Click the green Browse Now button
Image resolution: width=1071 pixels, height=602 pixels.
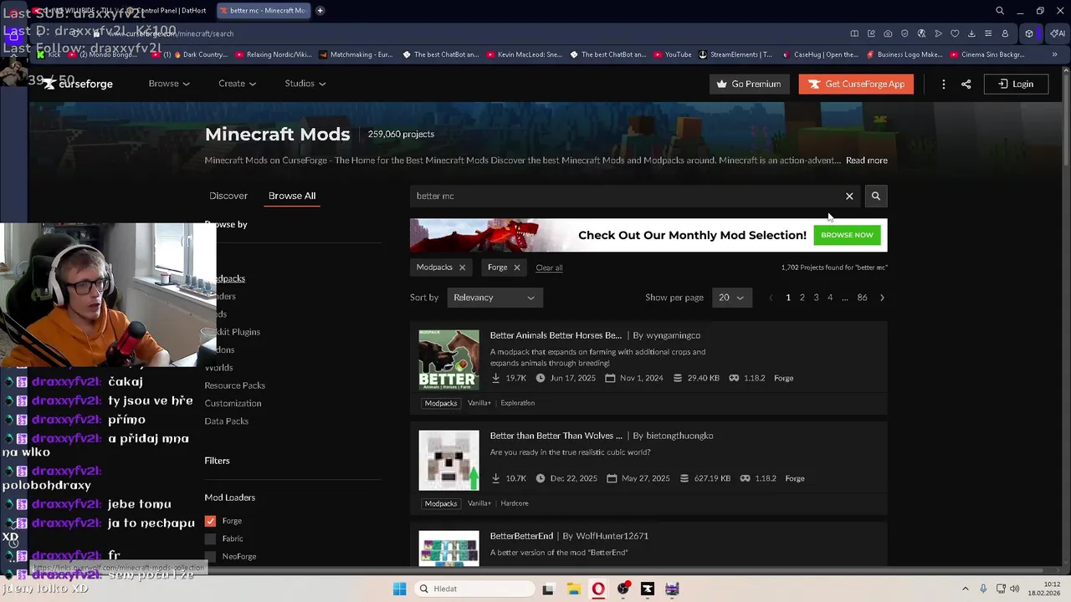(847, 235)
